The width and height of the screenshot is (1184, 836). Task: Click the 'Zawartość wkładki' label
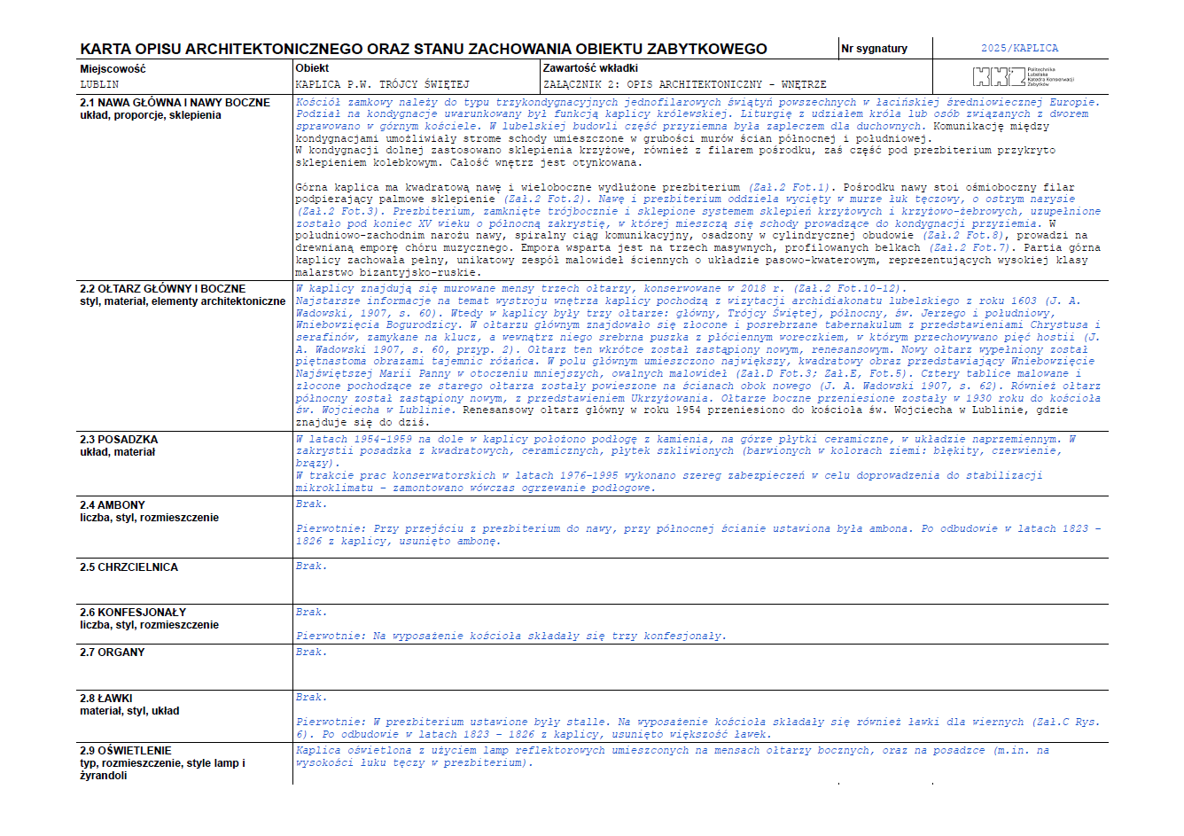coord(590,68)
